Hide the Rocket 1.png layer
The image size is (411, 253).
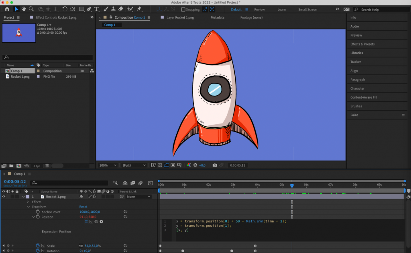[x=3, y=197]
